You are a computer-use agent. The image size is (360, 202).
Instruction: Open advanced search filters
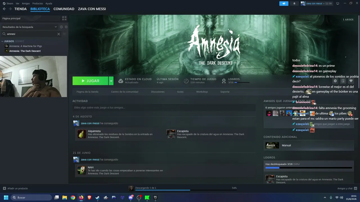(x=64, y=34)
